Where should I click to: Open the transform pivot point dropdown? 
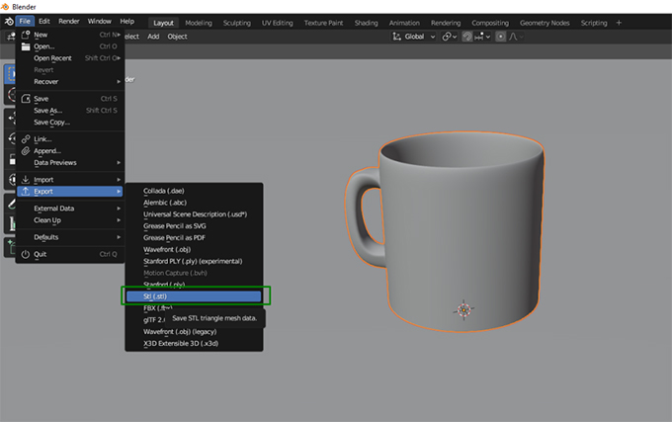point(449,37)
